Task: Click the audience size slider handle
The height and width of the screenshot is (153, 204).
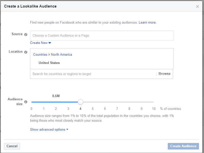Action: (80, 102)
